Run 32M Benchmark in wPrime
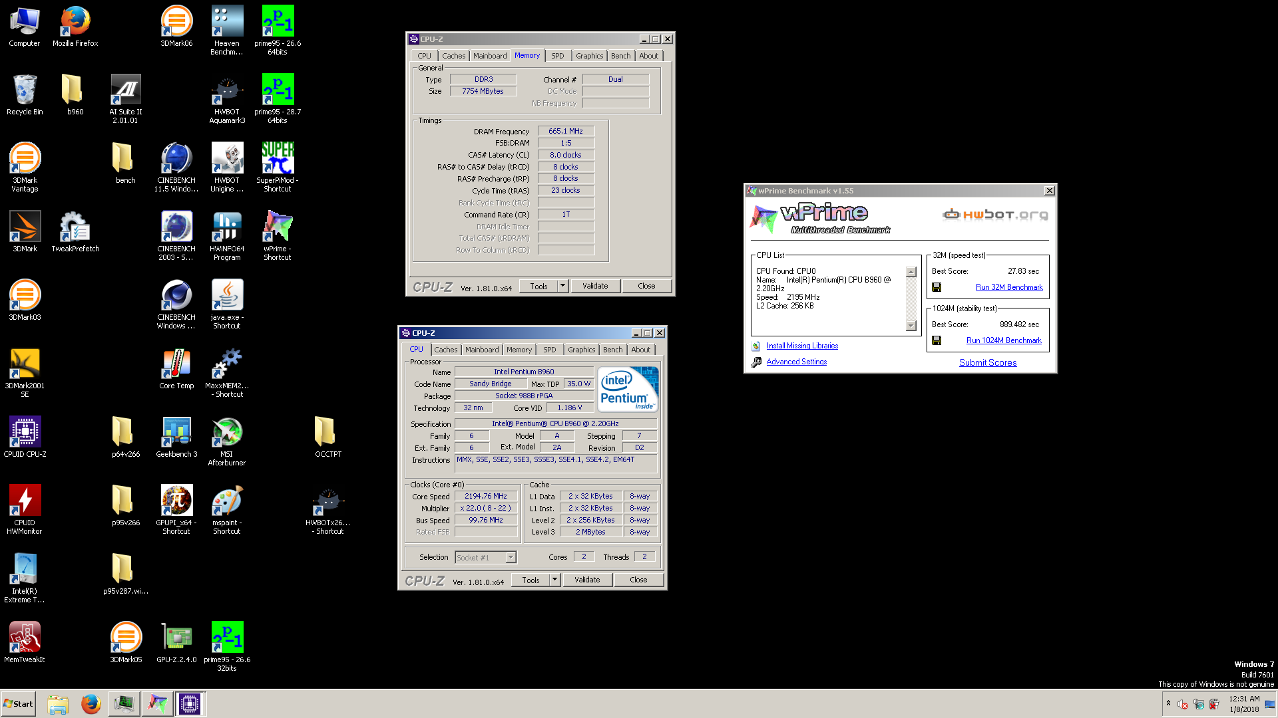1278x718 pixels. pos(1009,287)
